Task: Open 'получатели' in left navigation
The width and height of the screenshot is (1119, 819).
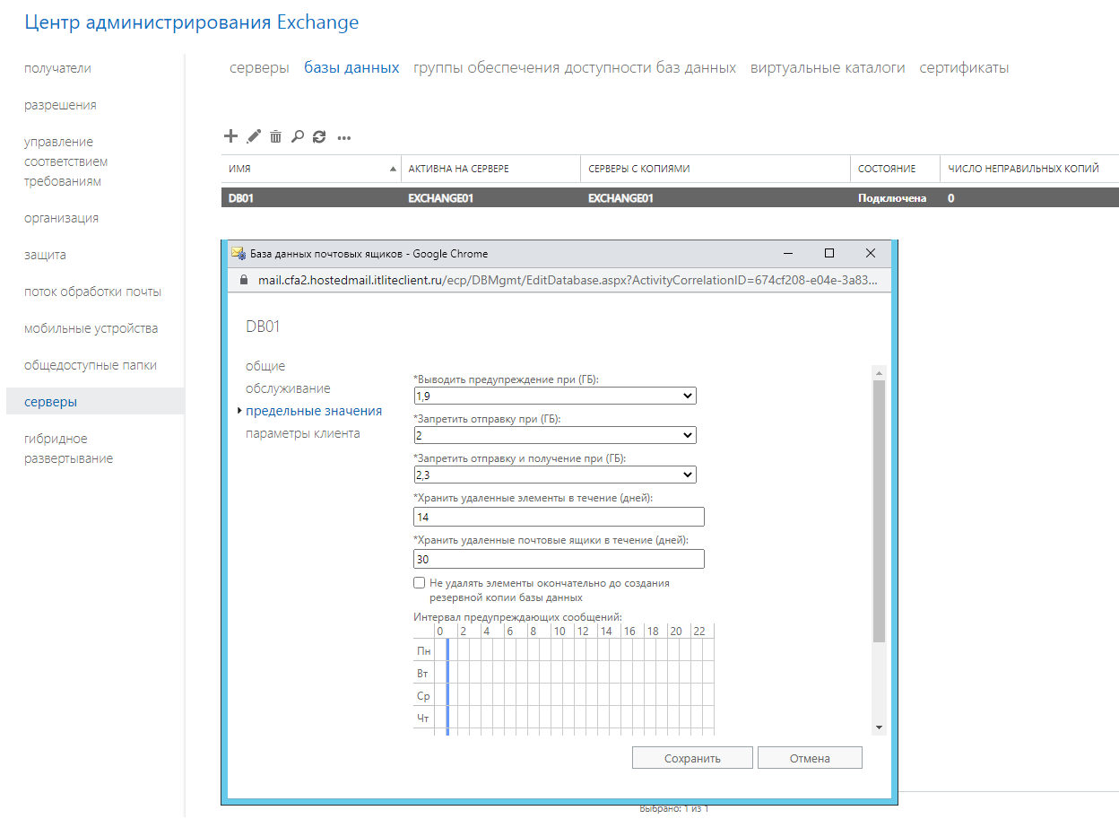Action: (57, 68)
